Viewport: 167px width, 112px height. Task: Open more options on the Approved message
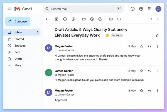click(x=157, y=91)
